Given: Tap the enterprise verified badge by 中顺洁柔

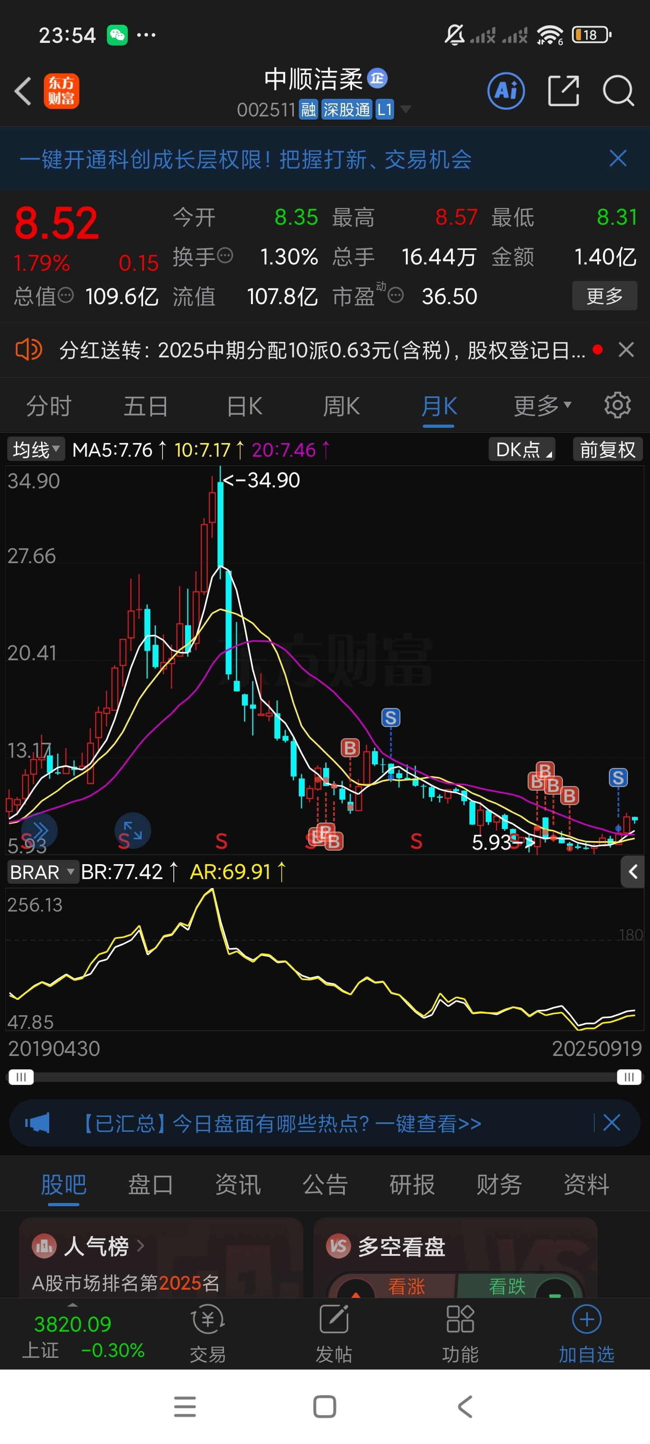Looking at the screenshot, I should tap(377, 78).
